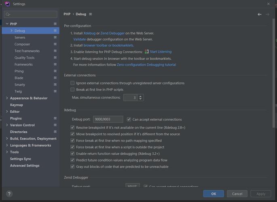The width and height of the screenshot is (277, 202).
Task: Enable Ignore external connections through unregistered servers
Action: click(72, 83)
